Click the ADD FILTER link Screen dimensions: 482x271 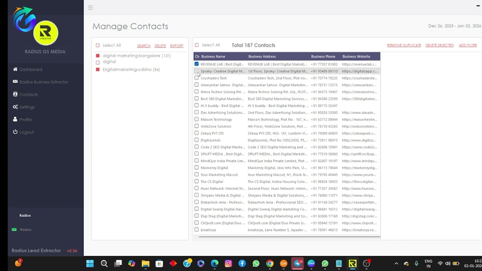click(x=468, y=45)
